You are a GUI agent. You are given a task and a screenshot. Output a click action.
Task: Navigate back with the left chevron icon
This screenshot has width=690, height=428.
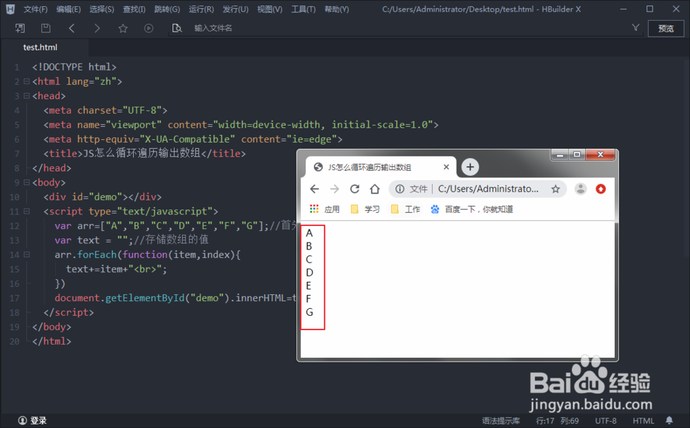(71, 28)
